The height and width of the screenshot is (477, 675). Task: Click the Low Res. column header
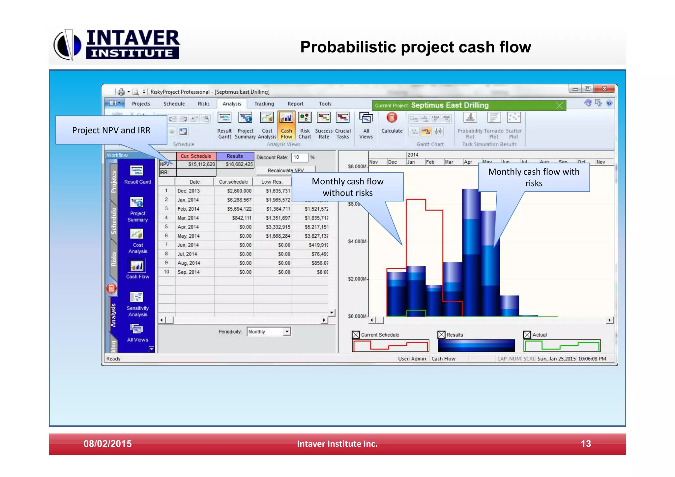pyautogui.click(x=272, y=182)
